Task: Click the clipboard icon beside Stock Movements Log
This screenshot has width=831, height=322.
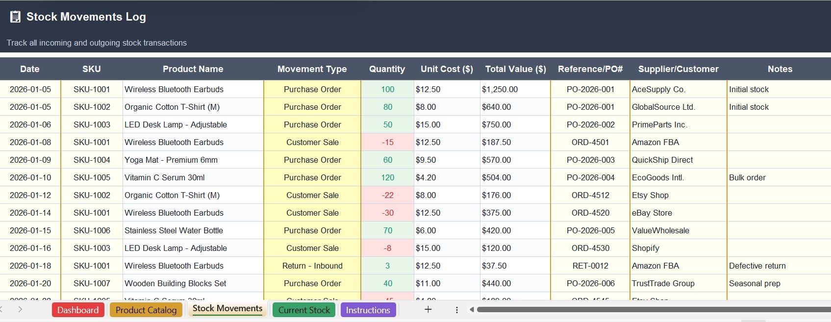Action: (15, 17)
